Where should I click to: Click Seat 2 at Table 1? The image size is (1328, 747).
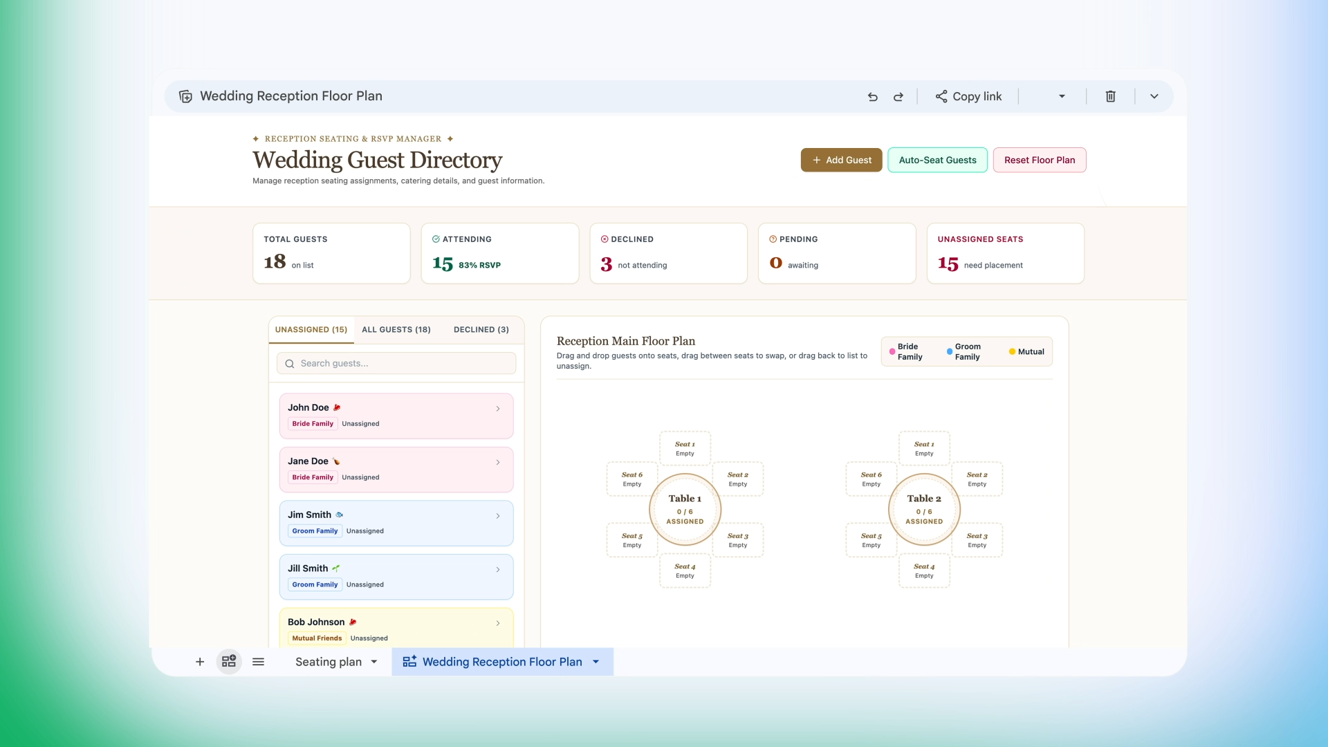click(738, 479)
